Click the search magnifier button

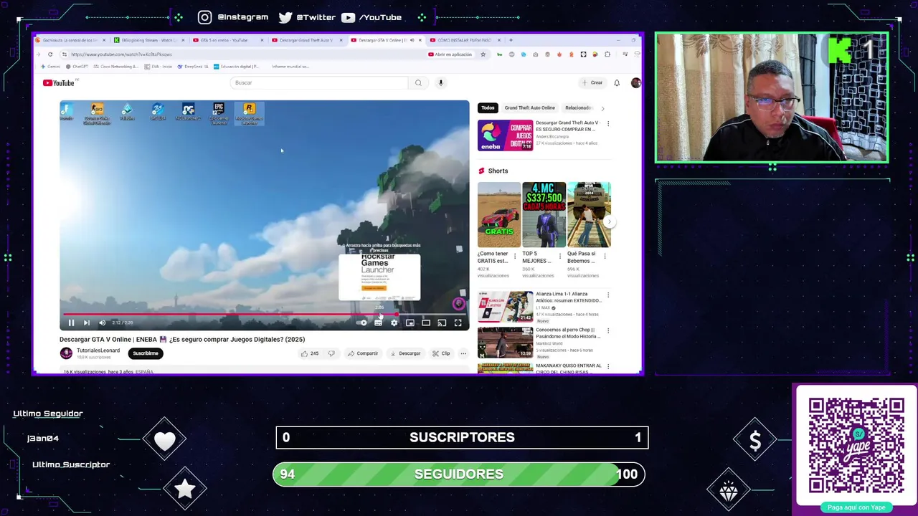coord(418,83)
